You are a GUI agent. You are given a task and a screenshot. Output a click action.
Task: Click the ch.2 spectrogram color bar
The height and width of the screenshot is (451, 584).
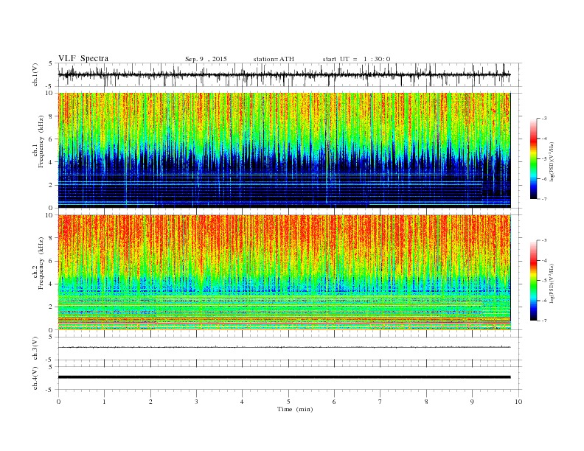coord(533,280)
